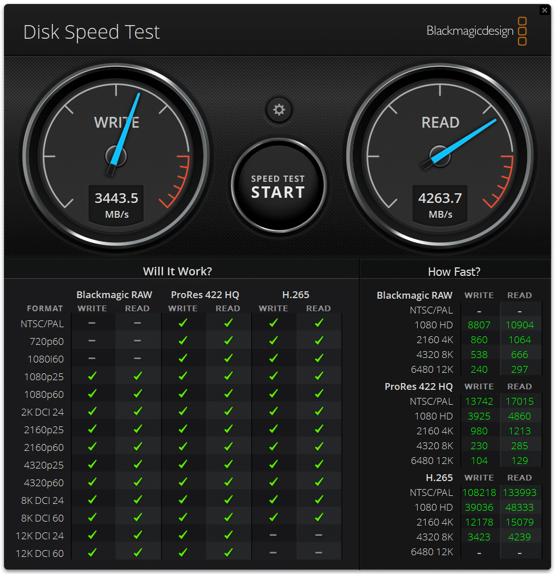Viewport: 555px width, 574px height.
Task: Click the Speed Test START button
Action: click(x=279, y=186)
